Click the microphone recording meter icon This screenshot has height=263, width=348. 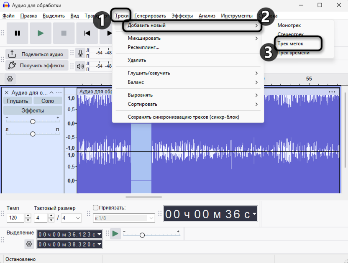click(x=79, y=52)
